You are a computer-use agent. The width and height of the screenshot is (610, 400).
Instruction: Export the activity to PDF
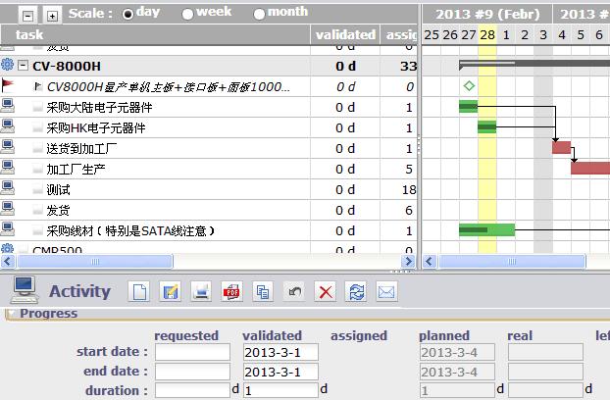[x=232, y=291]
